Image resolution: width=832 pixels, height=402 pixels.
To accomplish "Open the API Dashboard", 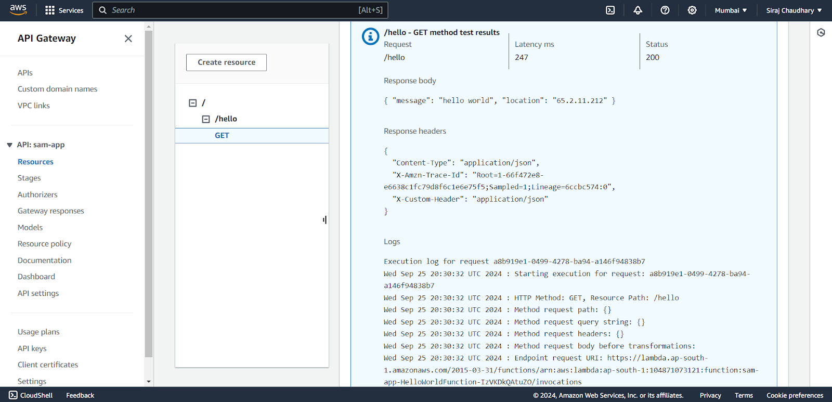I will (x=36, y=277).
